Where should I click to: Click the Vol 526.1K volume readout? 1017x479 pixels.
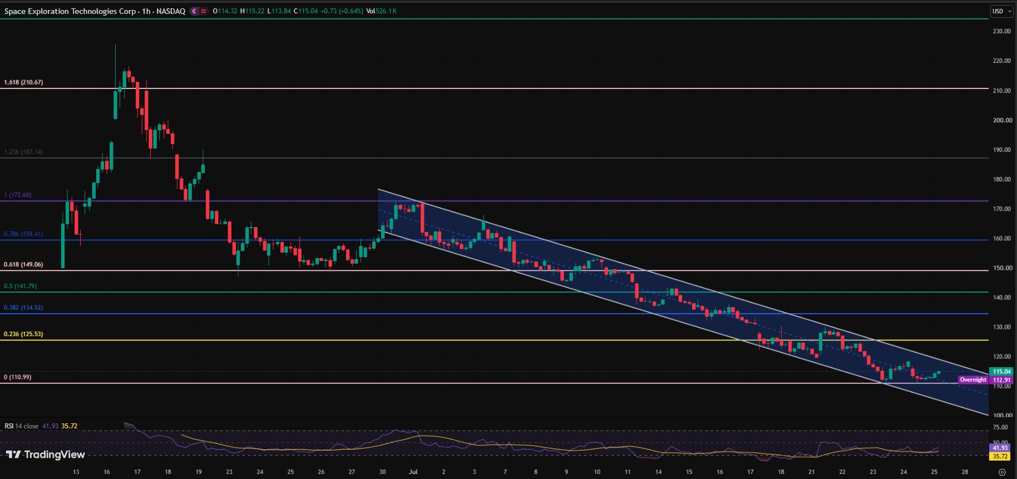pos(382,11)
